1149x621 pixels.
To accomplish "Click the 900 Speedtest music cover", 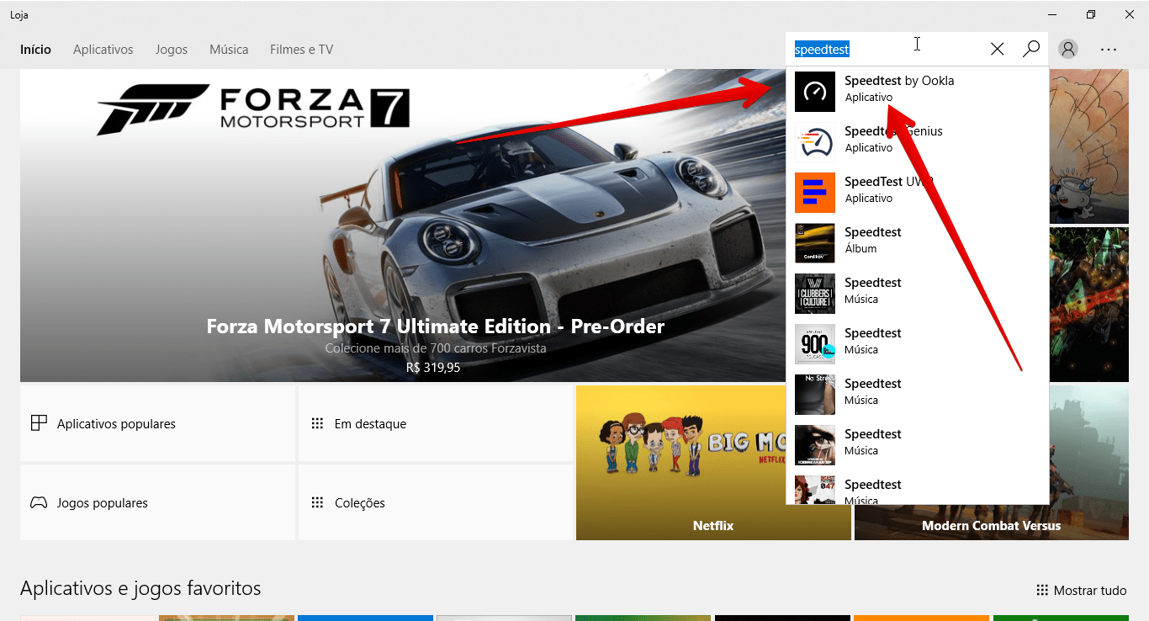I will tap(815, 344).
